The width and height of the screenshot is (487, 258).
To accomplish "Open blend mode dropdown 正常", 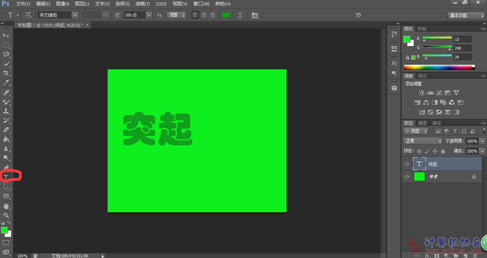I will tap(423, 141).
